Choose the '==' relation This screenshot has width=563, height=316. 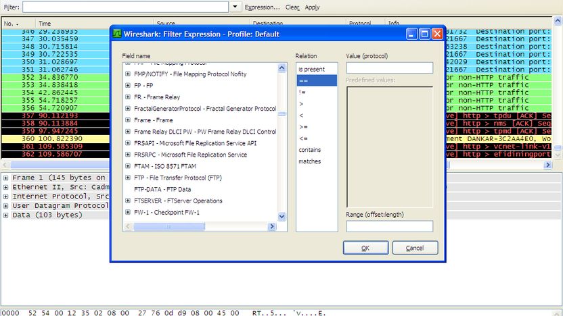coord(317,80)
